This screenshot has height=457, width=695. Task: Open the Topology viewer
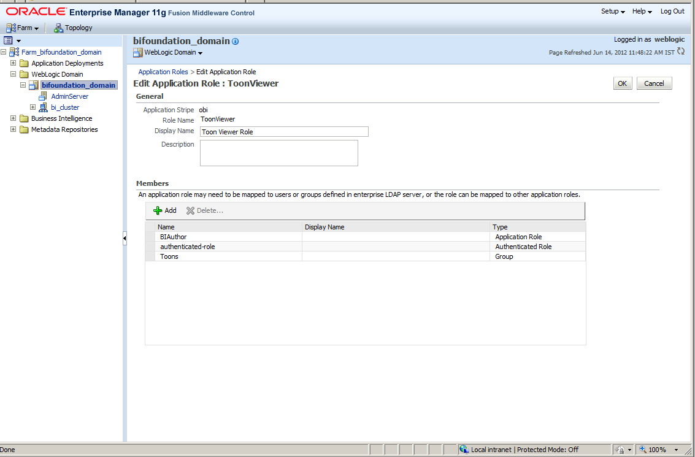[72, 28]
